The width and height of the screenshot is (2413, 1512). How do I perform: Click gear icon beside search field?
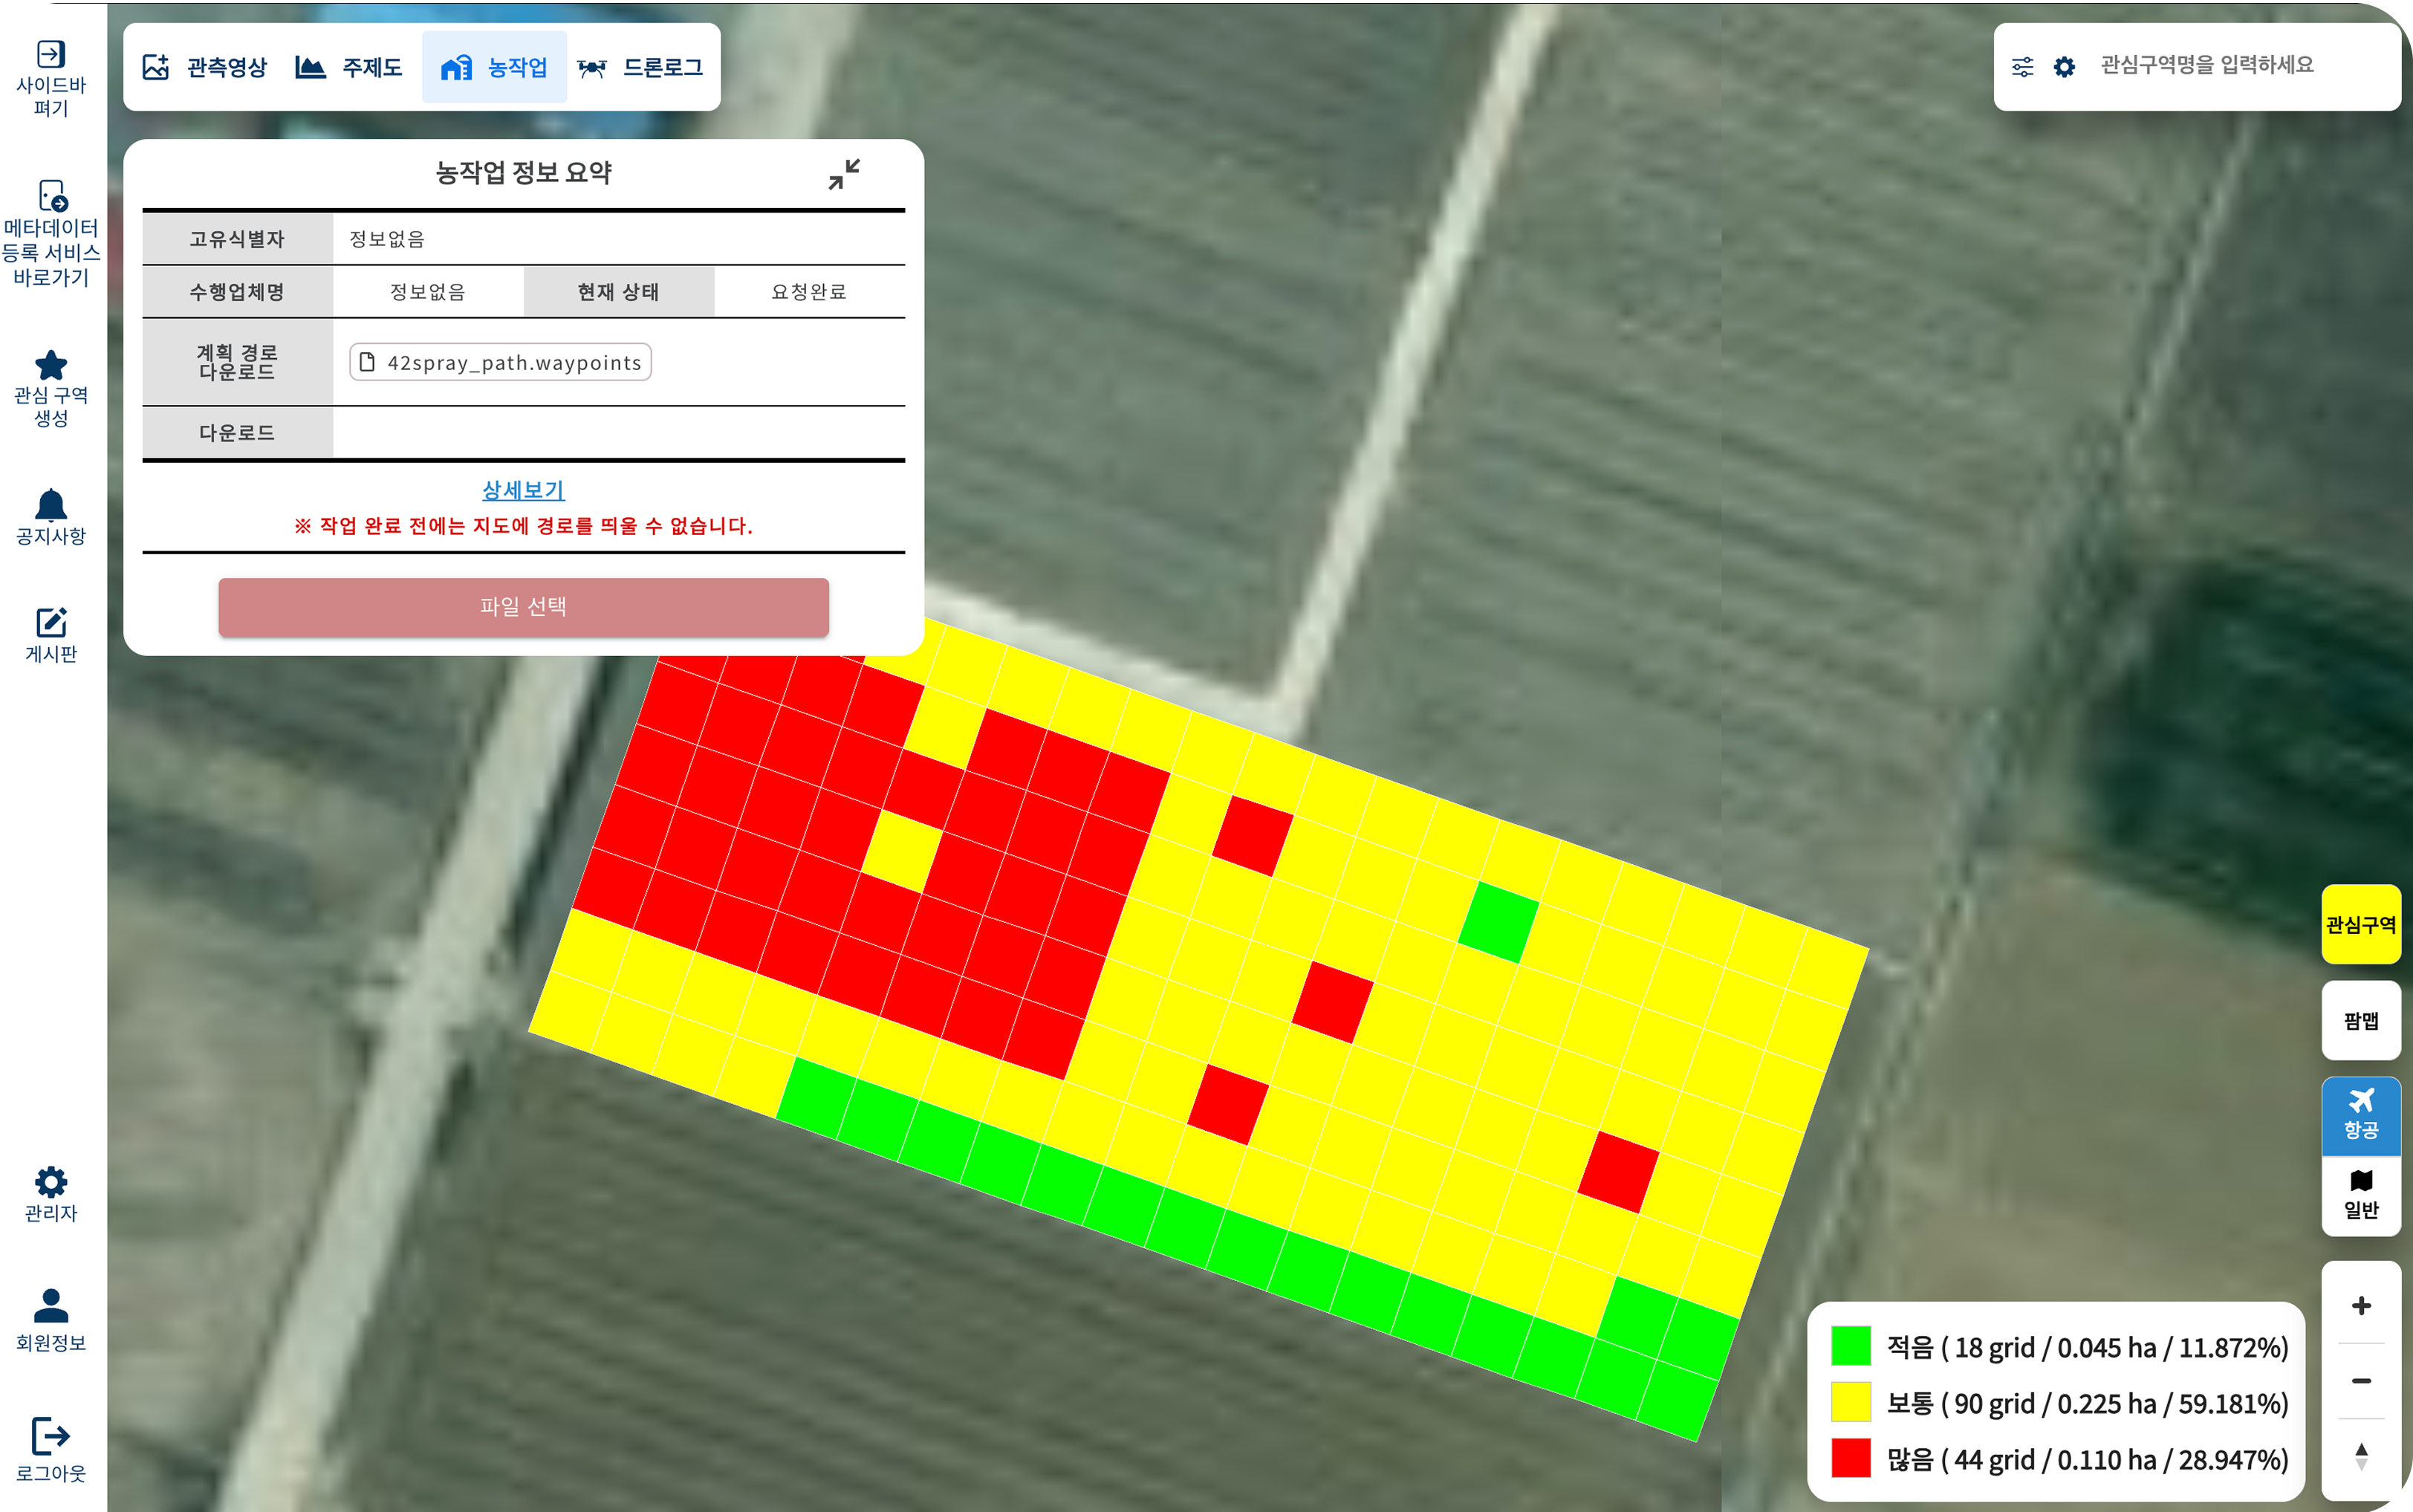(x=2064, y=67)
